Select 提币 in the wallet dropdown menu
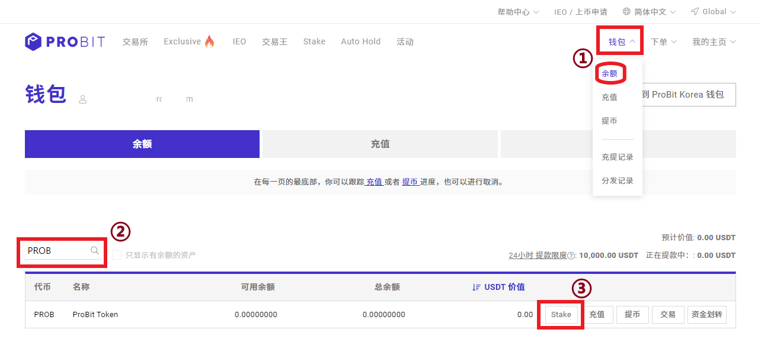761x339 pixels. pyautogui.click(x=609, y=121)
